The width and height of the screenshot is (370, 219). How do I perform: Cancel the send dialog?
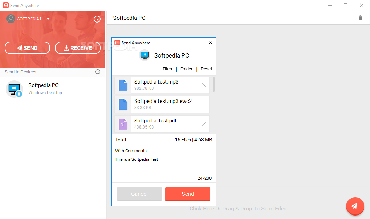[139, 194]
